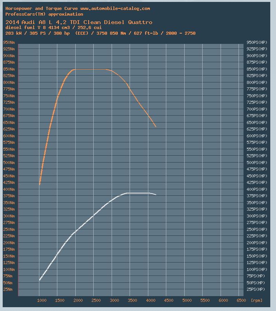Click the 400PS(HP) label on right axis

(257, 189)
